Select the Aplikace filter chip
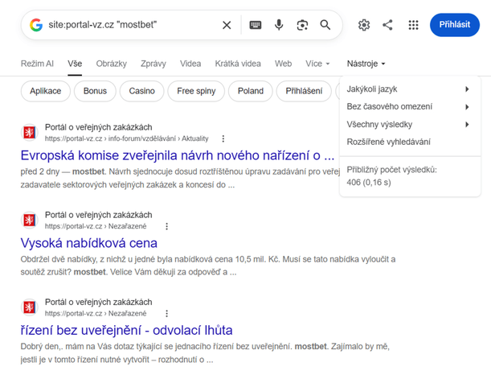This screenshot has height=375, width=491. tap(46, 91)
